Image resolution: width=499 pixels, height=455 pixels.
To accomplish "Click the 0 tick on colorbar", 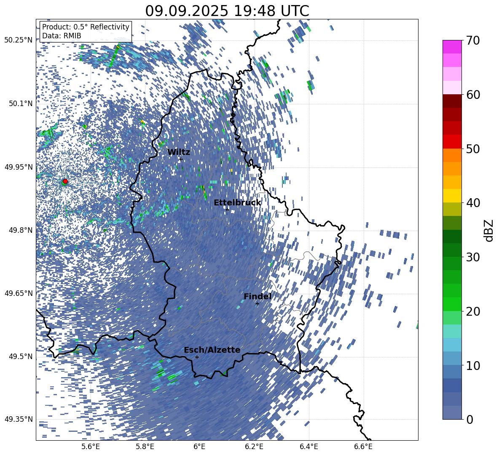I will point(469,419).
